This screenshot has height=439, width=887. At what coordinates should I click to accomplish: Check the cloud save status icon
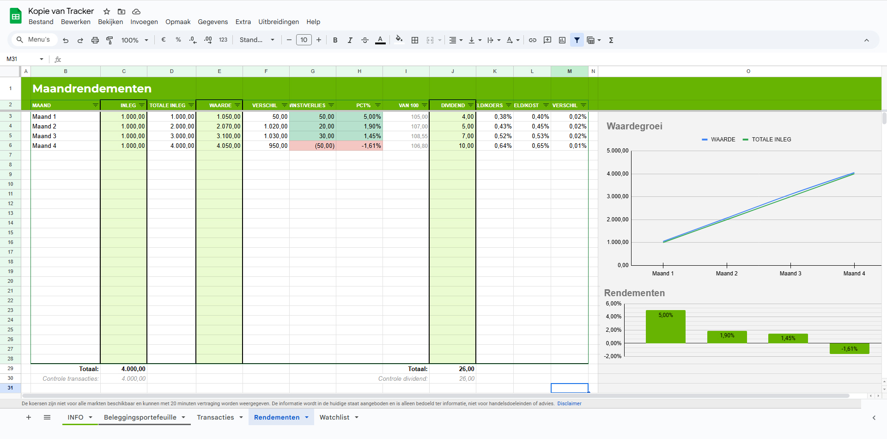pos(136,12)
